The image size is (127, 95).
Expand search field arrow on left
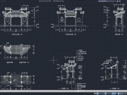(98, 1)
